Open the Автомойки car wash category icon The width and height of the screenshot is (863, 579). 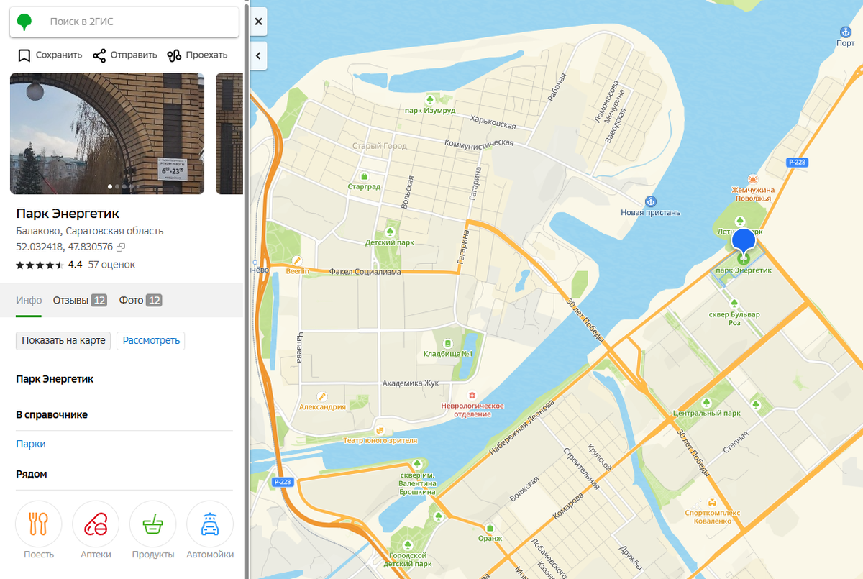coord(210,524)
